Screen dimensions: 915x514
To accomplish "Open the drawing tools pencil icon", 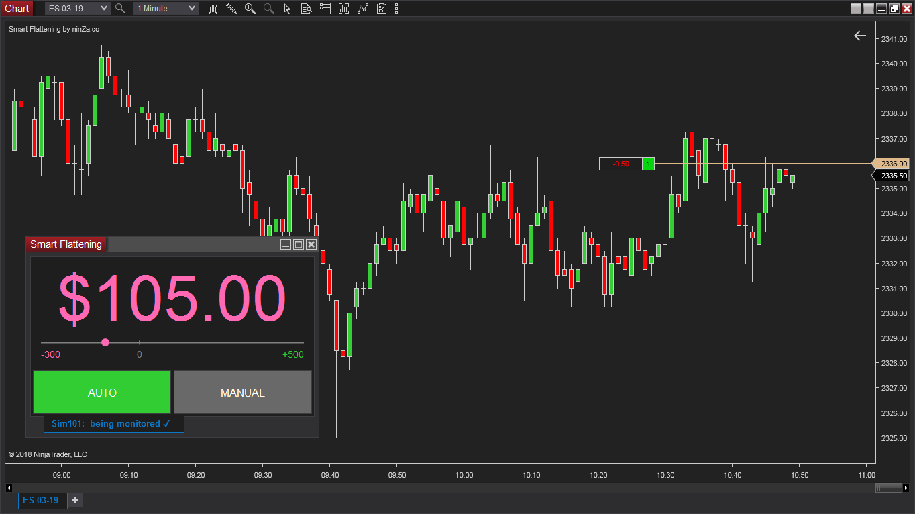I will tap(231, 9).
